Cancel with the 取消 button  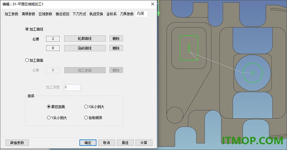tap(107, 143)
